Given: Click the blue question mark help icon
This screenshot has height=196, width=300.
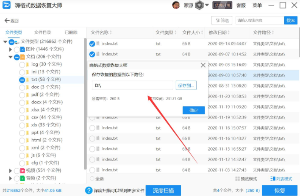Looking at the screenshot, I should (89, 191).
